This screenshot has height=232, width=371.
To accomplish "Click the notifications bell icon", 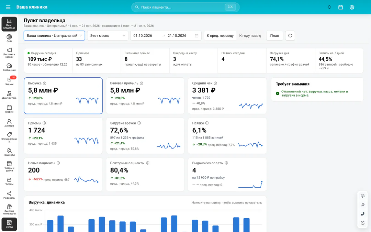I will pos(329,7).
